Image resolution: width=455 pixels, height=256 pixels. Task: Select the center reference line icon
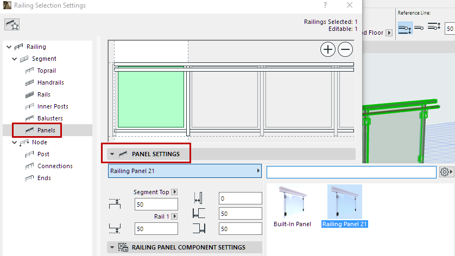click(x=419, y=28)
